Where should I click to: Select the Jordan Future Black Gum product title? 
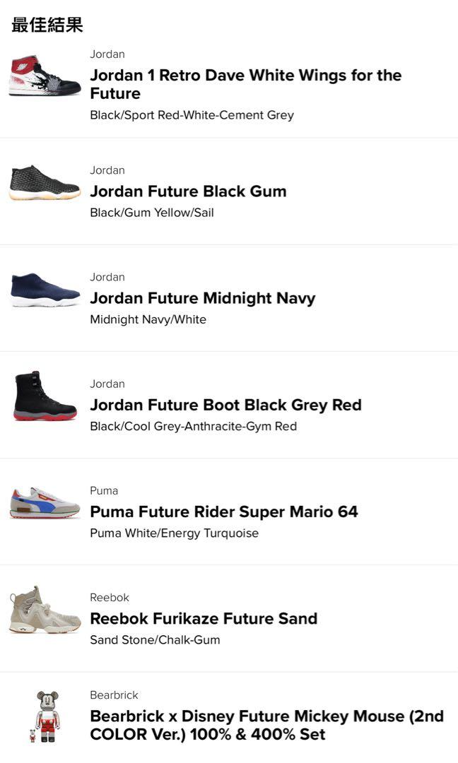tap(188, 191)
